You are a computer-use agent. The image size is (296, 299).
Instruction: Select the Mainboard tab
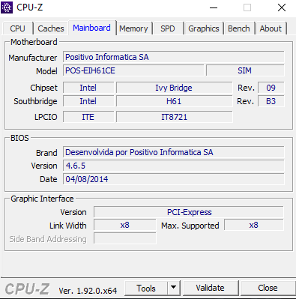92,28
